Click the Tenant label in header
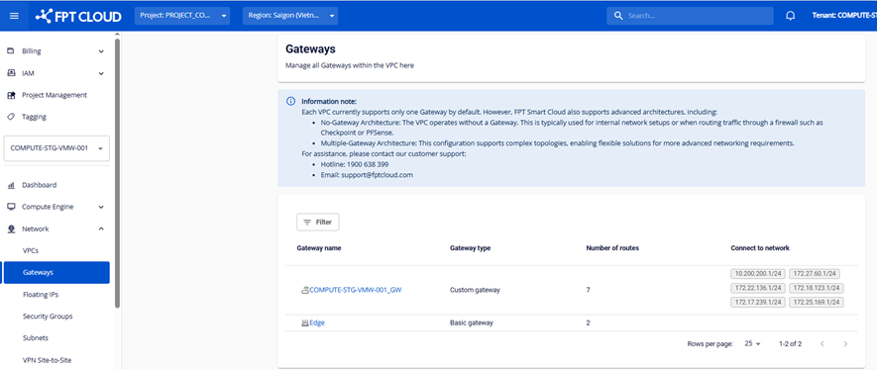This screenshot has height=370, width=877. click(844, 16)
